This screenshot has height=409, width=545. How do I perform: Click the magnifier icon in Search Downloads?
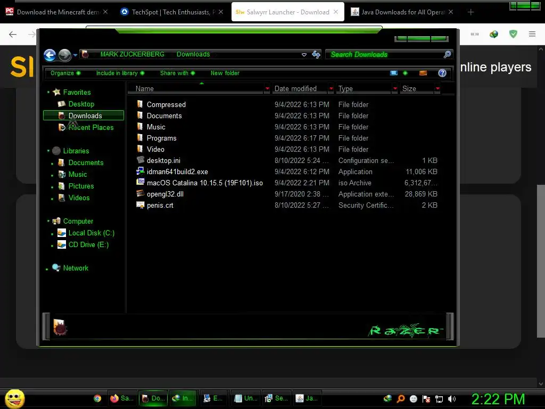click(x=447, y=54)
